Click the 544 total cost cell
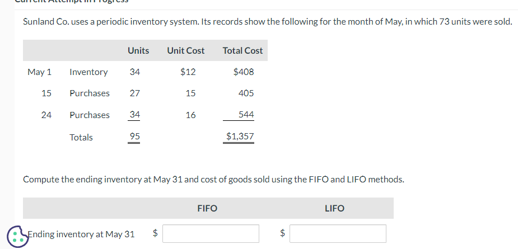Image resolution: width=518 pixels, height=249 pixels. 246,115
